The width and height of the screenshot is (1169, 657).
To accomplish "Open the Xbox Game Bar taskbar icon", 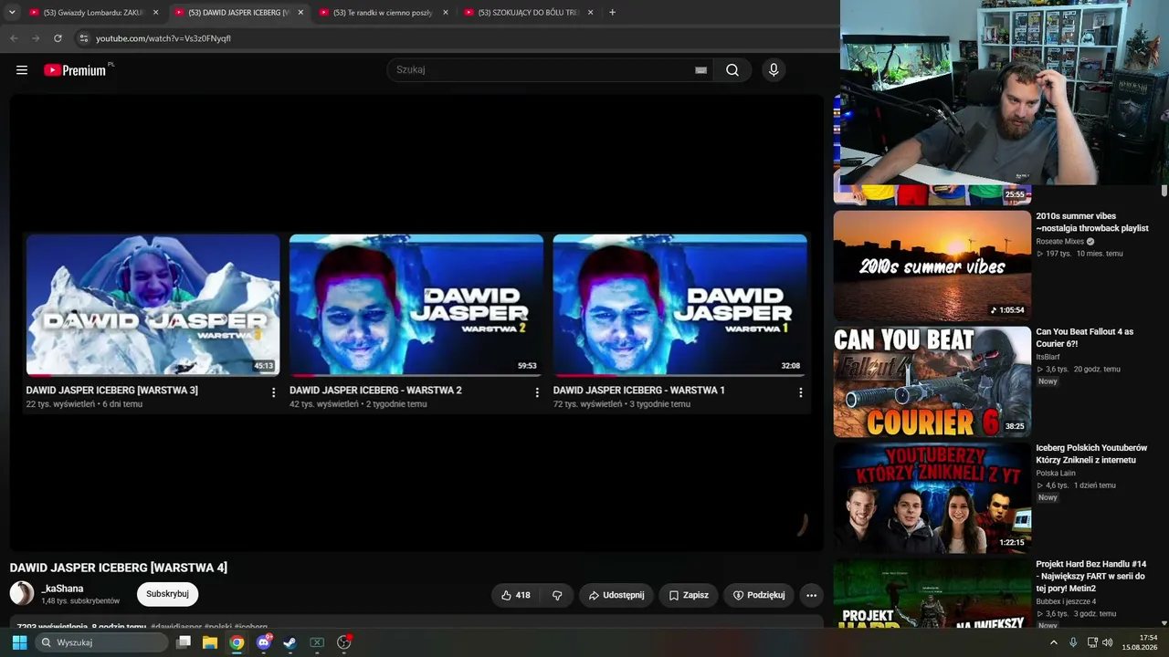I will (x=317, y=642).
